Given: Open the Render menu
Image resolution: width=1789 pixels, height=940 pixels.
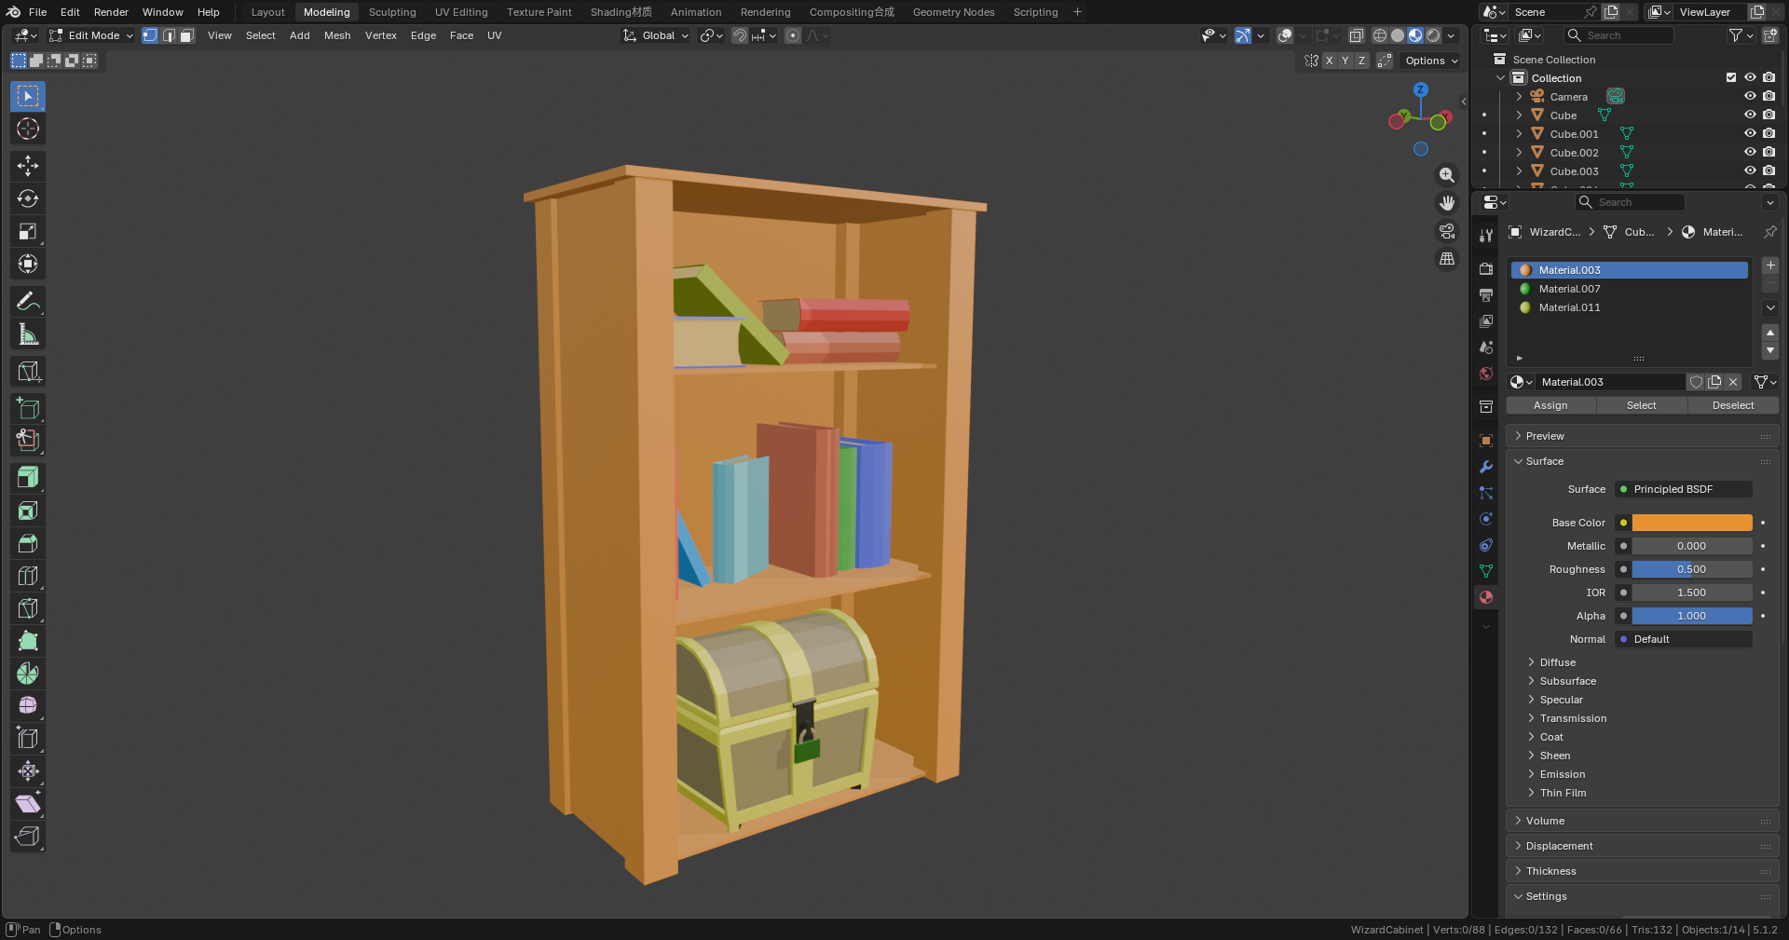Looking at the screenshot, I should click(111, 12).
